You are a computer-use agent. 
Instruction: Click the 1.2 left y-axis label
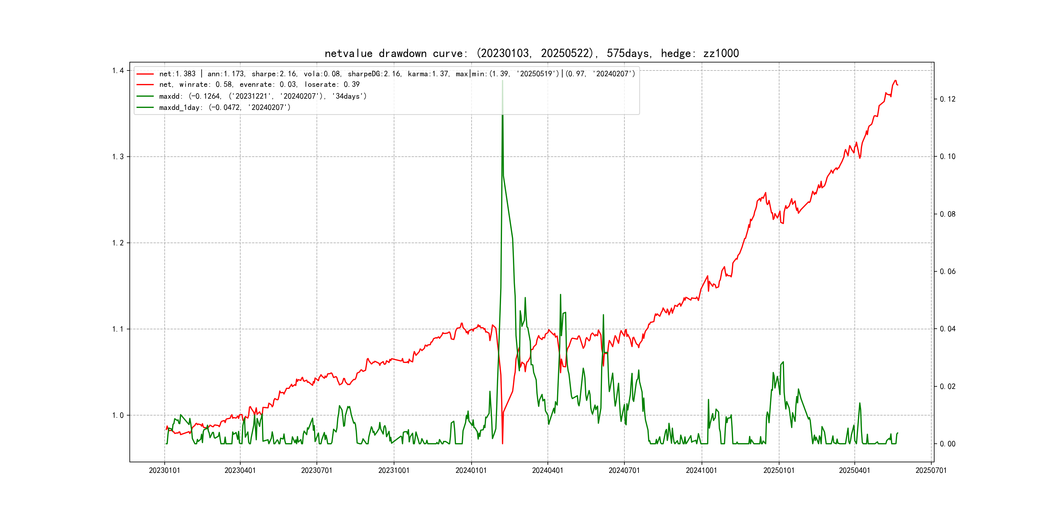coord(118,243)
